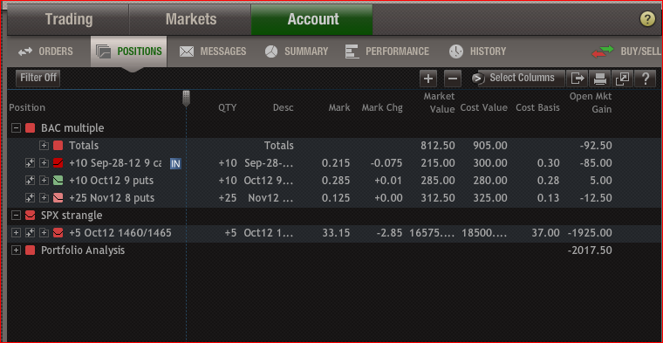Click the pink chart icon of Nov12 8 puts

coord(58,198)
